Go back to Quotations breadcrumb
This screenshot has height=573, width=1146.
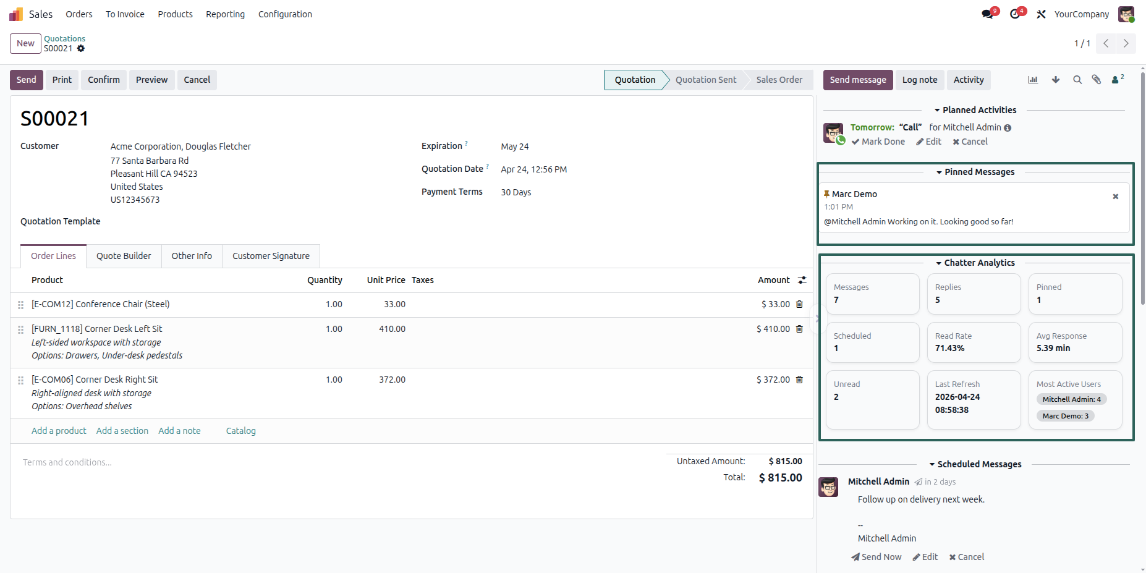click(64, 38)
